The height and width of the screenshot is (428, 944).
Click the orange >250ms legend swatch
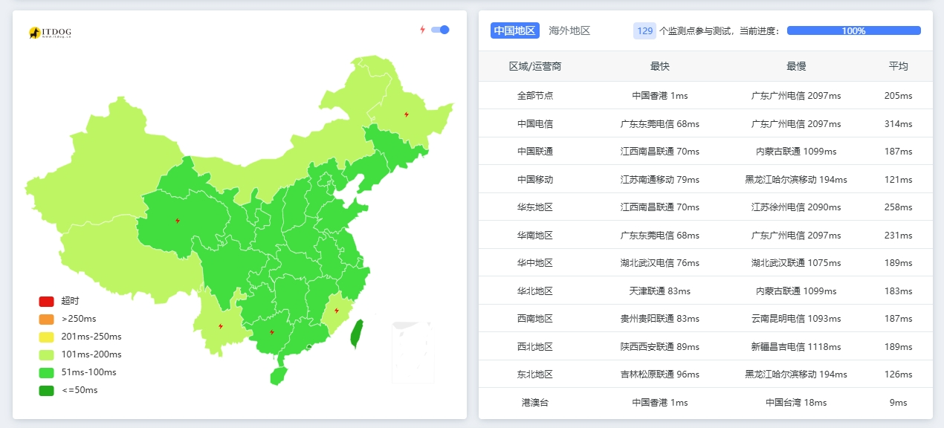tap(46, 319)
